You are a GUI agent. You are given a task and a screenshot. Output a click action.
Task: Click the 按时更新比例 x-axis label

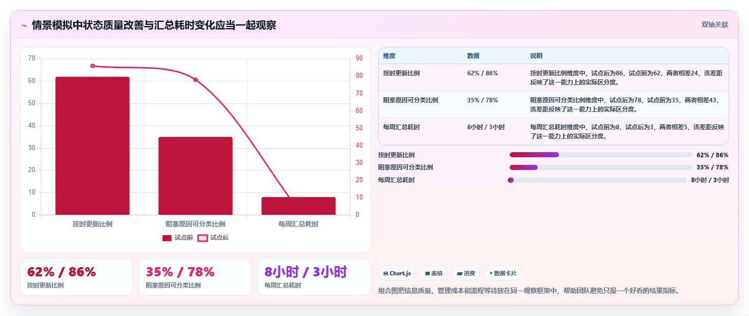92,224
